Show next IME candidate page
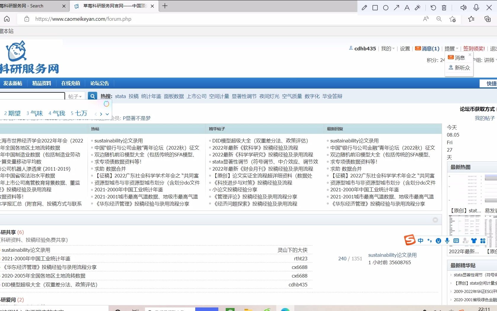This screenshot has height=311, width=497. pyautogui.click(x=101, y=114)
